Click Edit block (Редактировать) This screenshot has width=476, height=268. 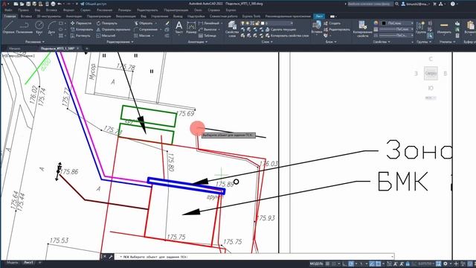[336, 30]
